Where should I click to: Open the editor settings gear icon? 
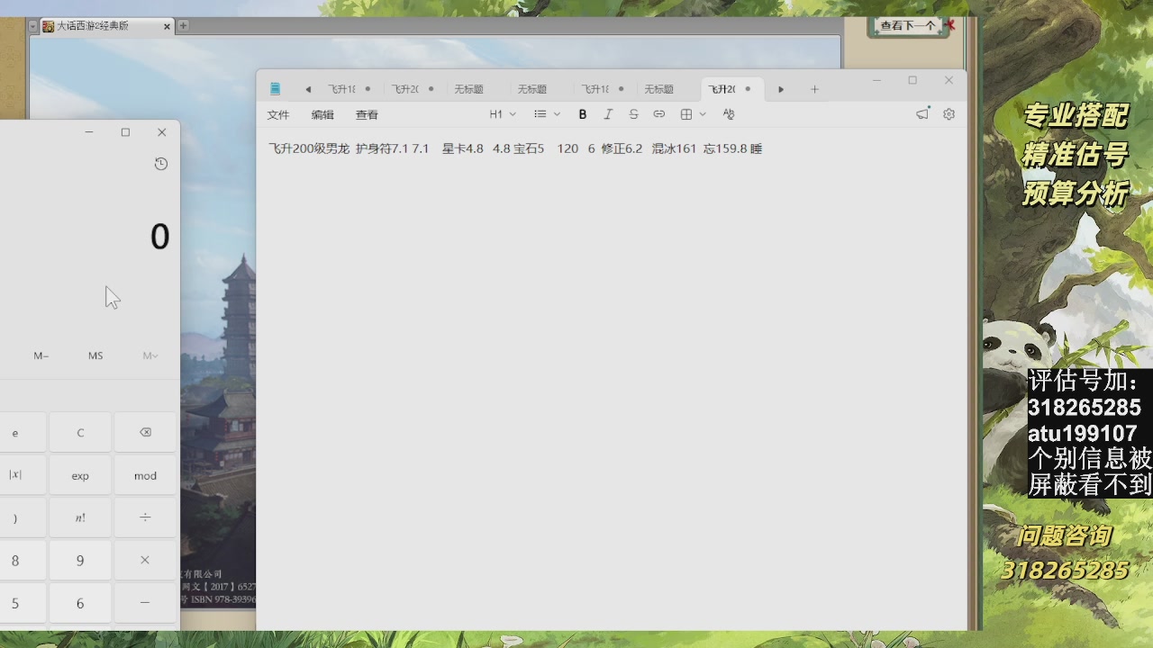pyautogui.click(x=949, y=114)
